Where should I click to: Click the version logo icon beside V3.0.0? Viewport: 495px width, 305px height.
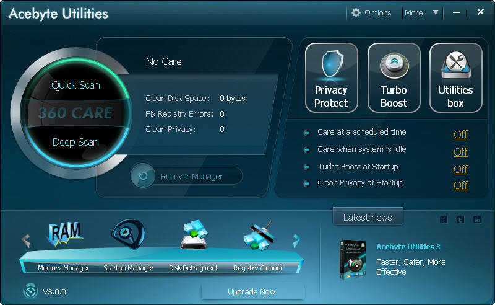[x=30, y=291]
